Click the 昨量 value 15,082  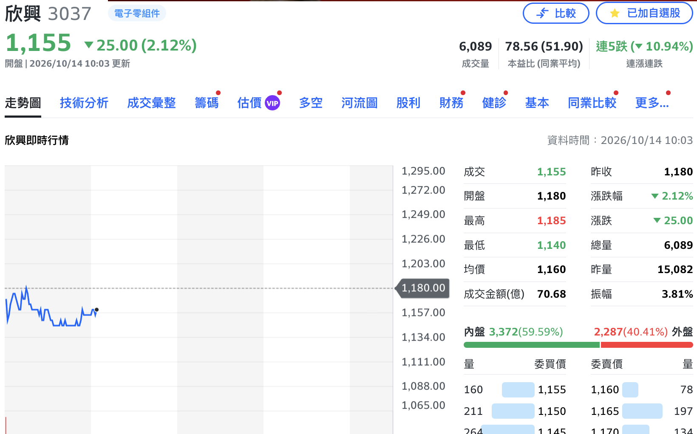(675, 269)
